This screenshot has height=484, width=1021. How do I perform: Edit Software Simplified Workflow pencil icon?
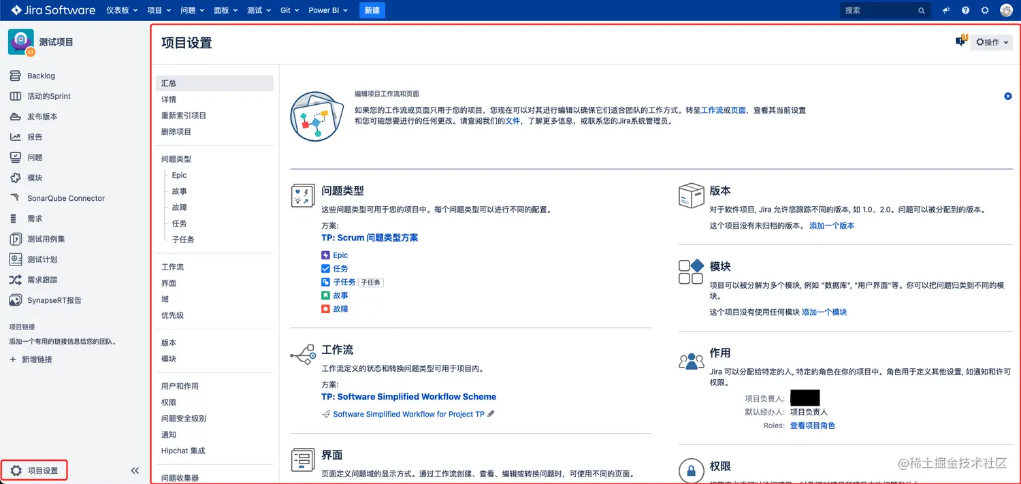coord(491,414)
